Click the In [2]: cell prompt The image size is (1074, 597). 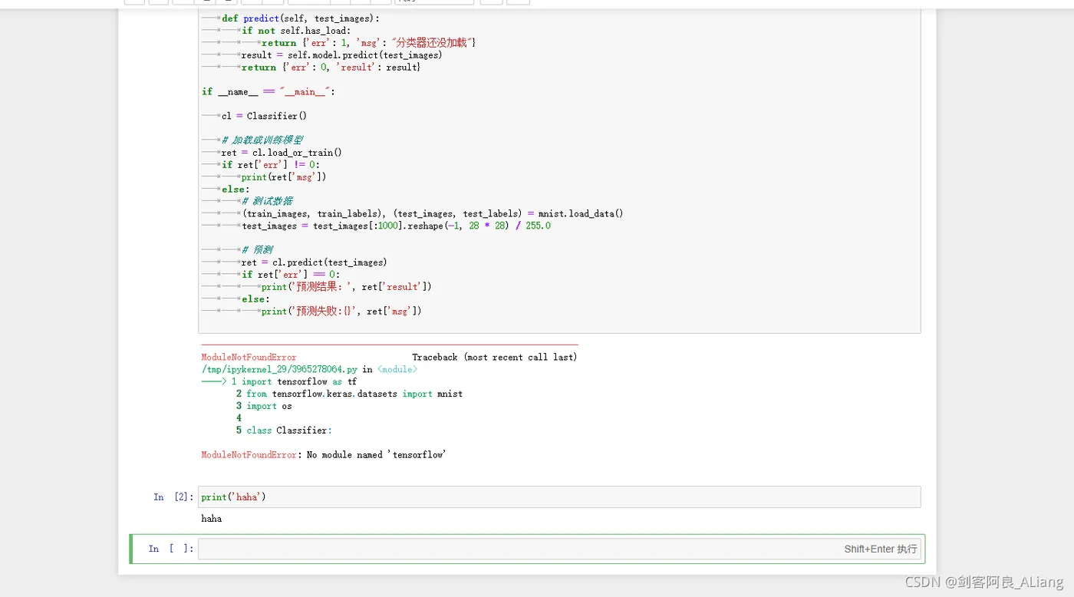tap(173, 497)
